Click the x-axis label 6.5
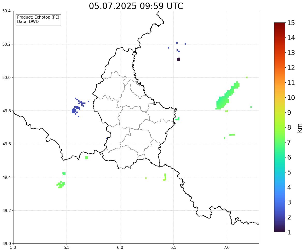305x252 pixels. 173,248
